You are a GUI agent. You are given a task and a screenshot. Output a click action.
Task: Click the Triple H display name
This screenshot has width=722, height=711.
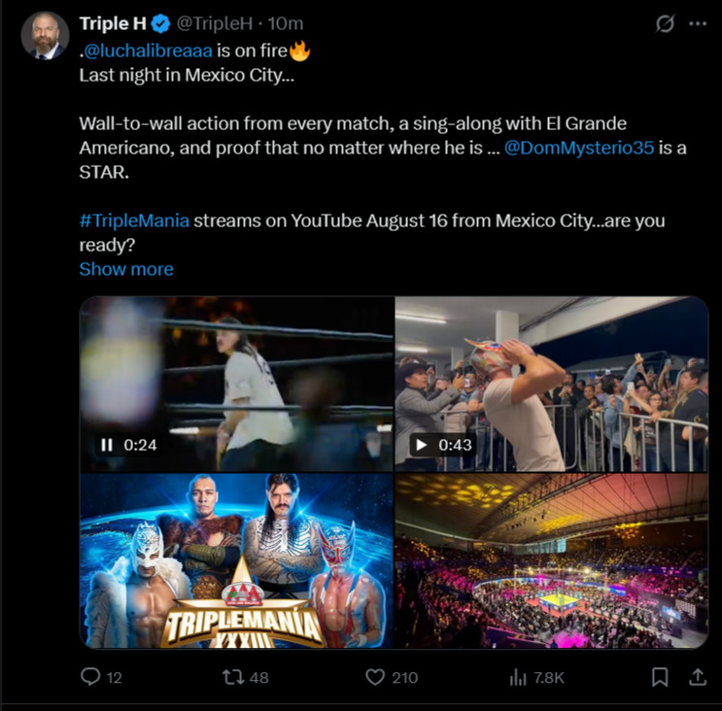[x=113, y=23]
